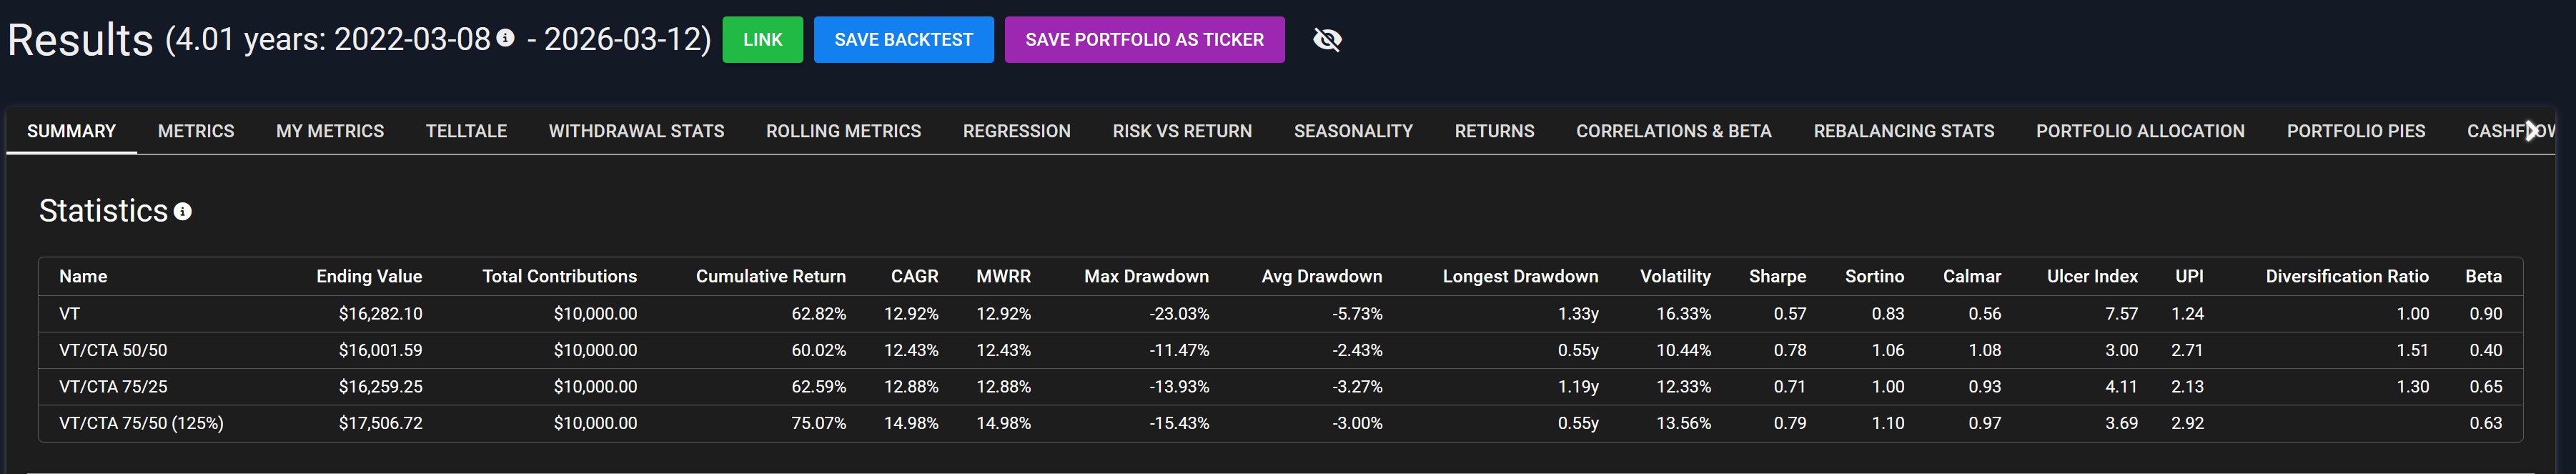The height and width of the screenshot is (474, 2576).
Task: Select the Telltale tab
Action: coord(466,131)
